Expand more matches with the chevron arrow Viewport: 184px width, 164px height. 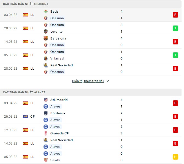click(x=107, y=81)
